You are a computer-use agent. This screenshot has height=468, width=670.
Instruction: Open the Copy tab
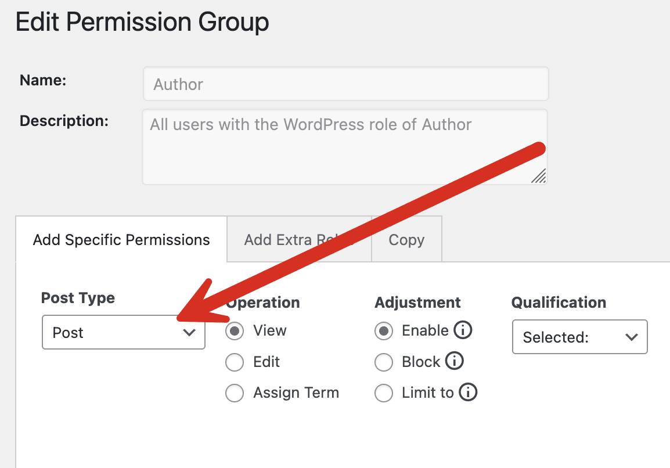[x=406, y=239]
